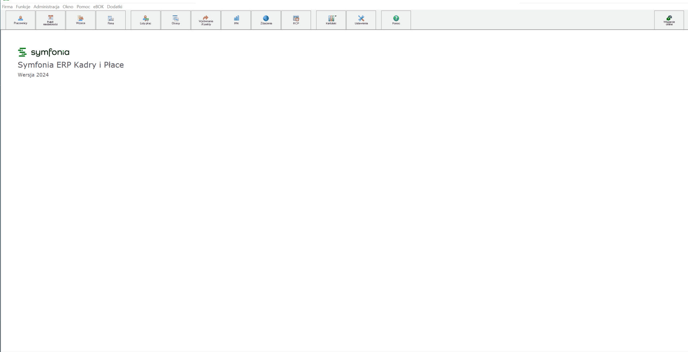This screenshot has height=352, width=688.
Task: Open the eBOK menu
Action: [x=98, y=6]
